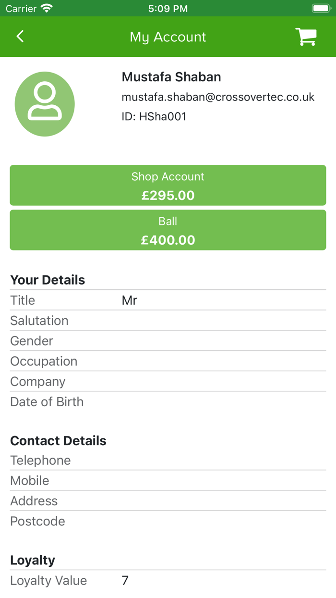
Task: Tap the battery indicator icon
Action: (321, 8)
